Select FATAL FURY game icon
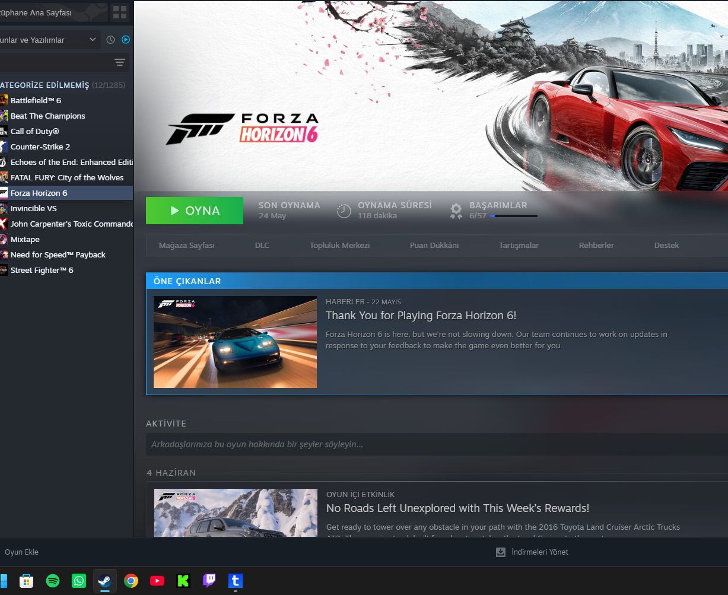This screenshot has height=595, width=728. point(4,177)
